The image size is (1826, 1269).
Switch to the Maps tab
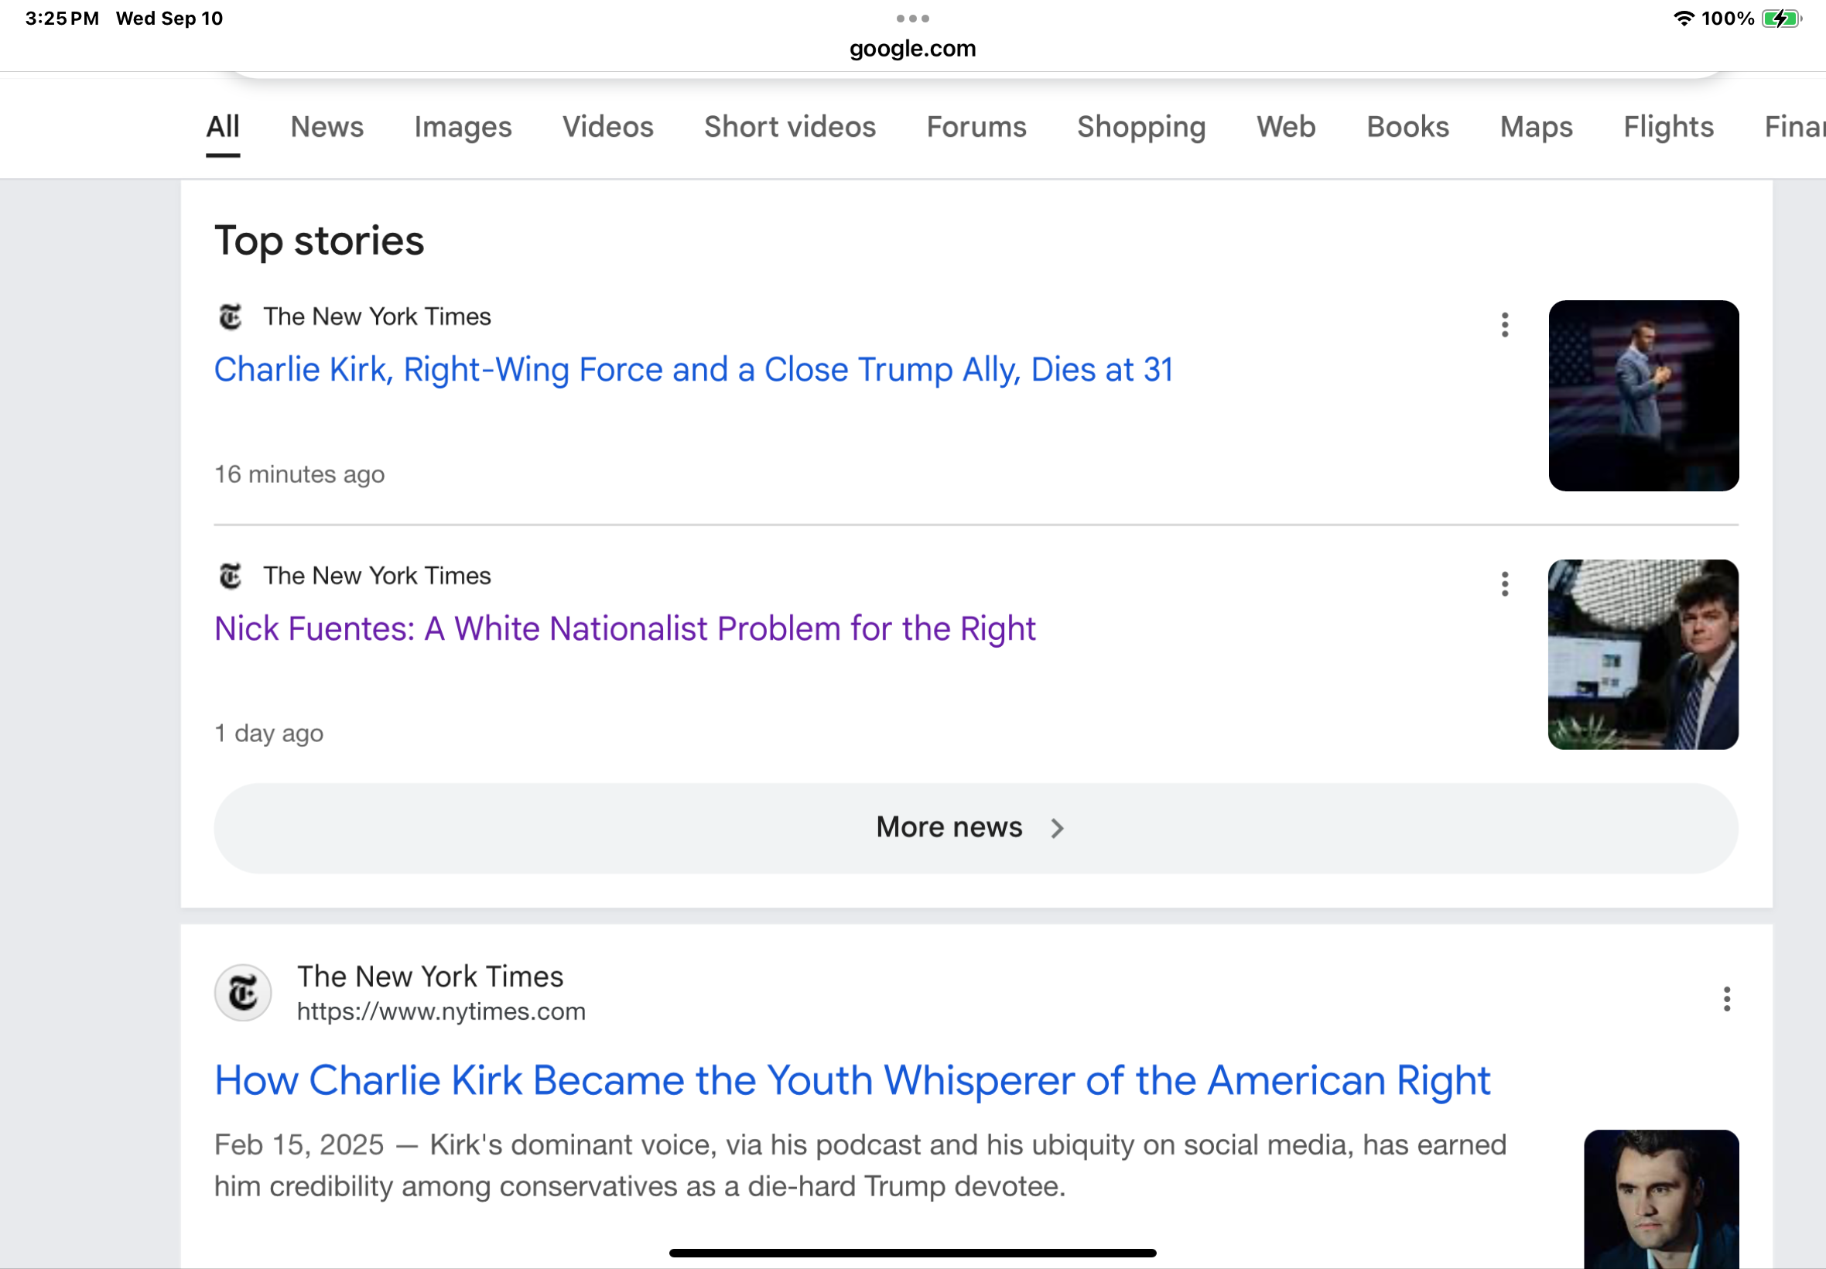(x=1536, y=127)
